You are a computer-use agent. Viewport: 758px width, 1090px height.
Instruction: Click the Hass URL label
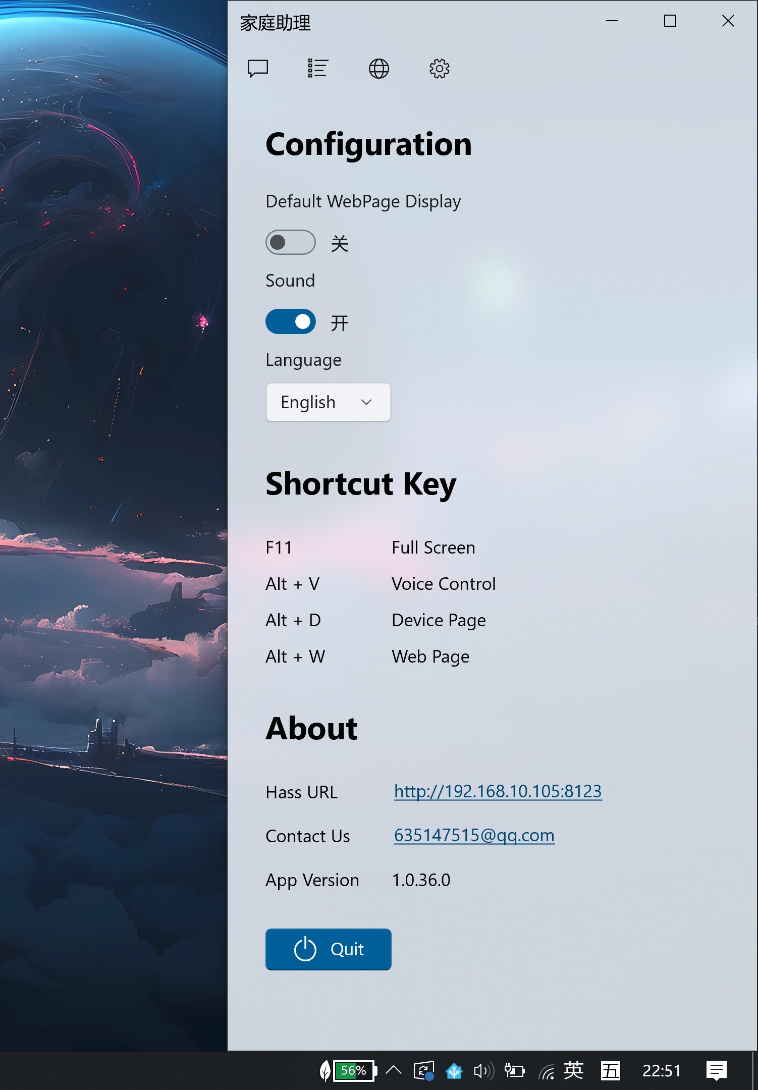pos(302,792)
